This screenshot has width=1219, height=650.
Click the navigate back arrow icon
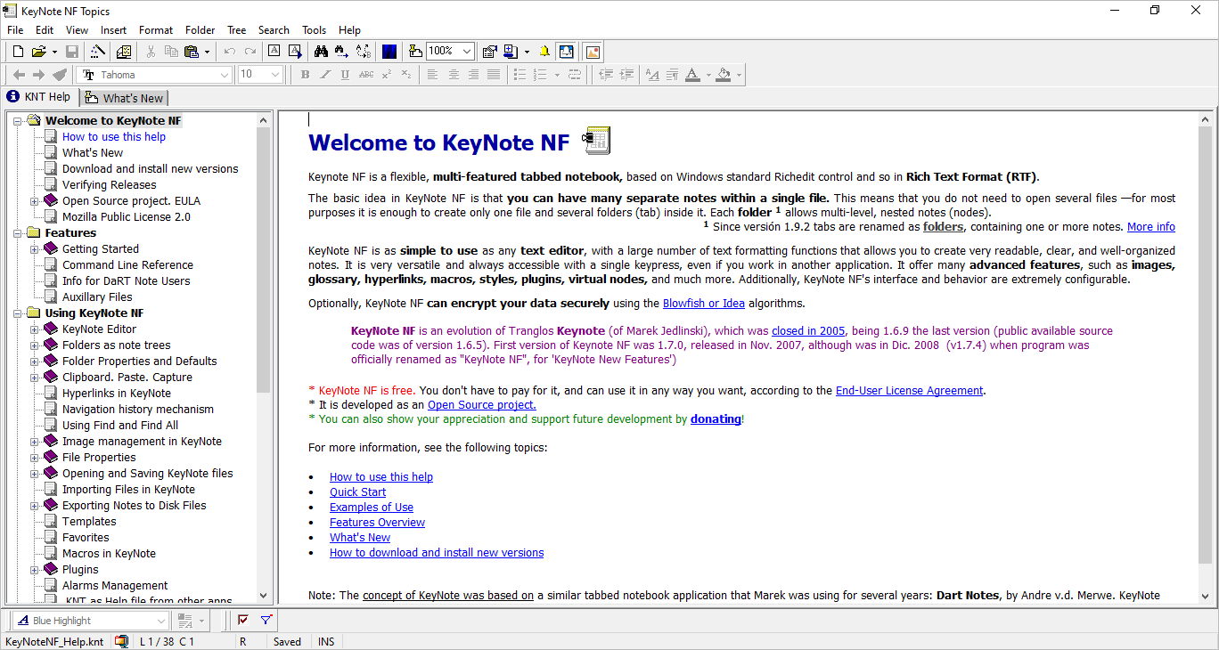pyautogui.click(x=19, y=75)
